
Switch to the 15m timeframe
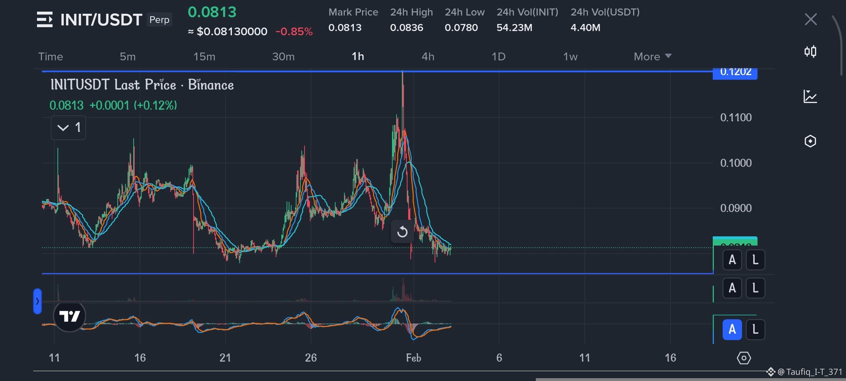[204, 56]
